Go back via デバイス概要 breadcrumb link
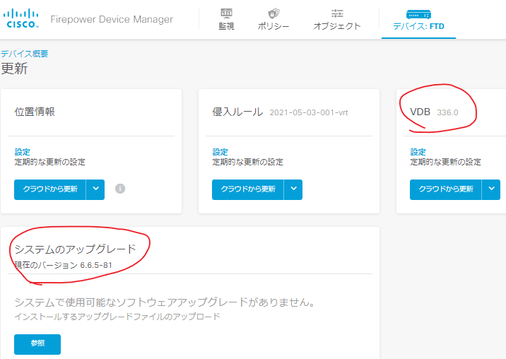Image resolution: width=506 pixels, height=359 pixels. 25,54
